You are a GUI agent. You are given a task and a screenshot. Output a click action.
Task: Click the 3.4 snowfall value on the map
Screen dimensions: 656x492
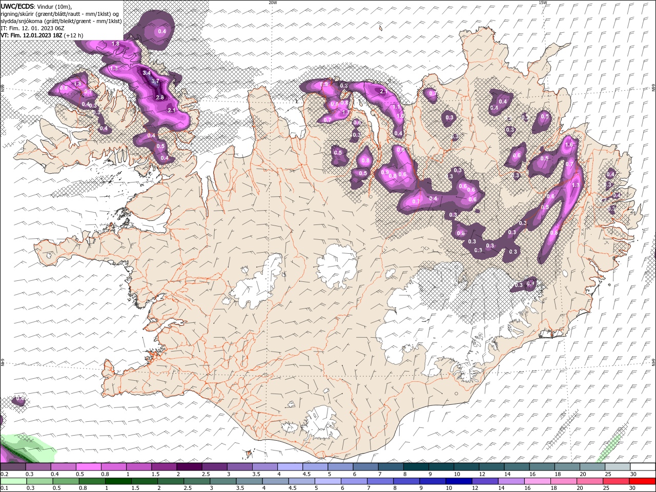click(x=147, y=73)
